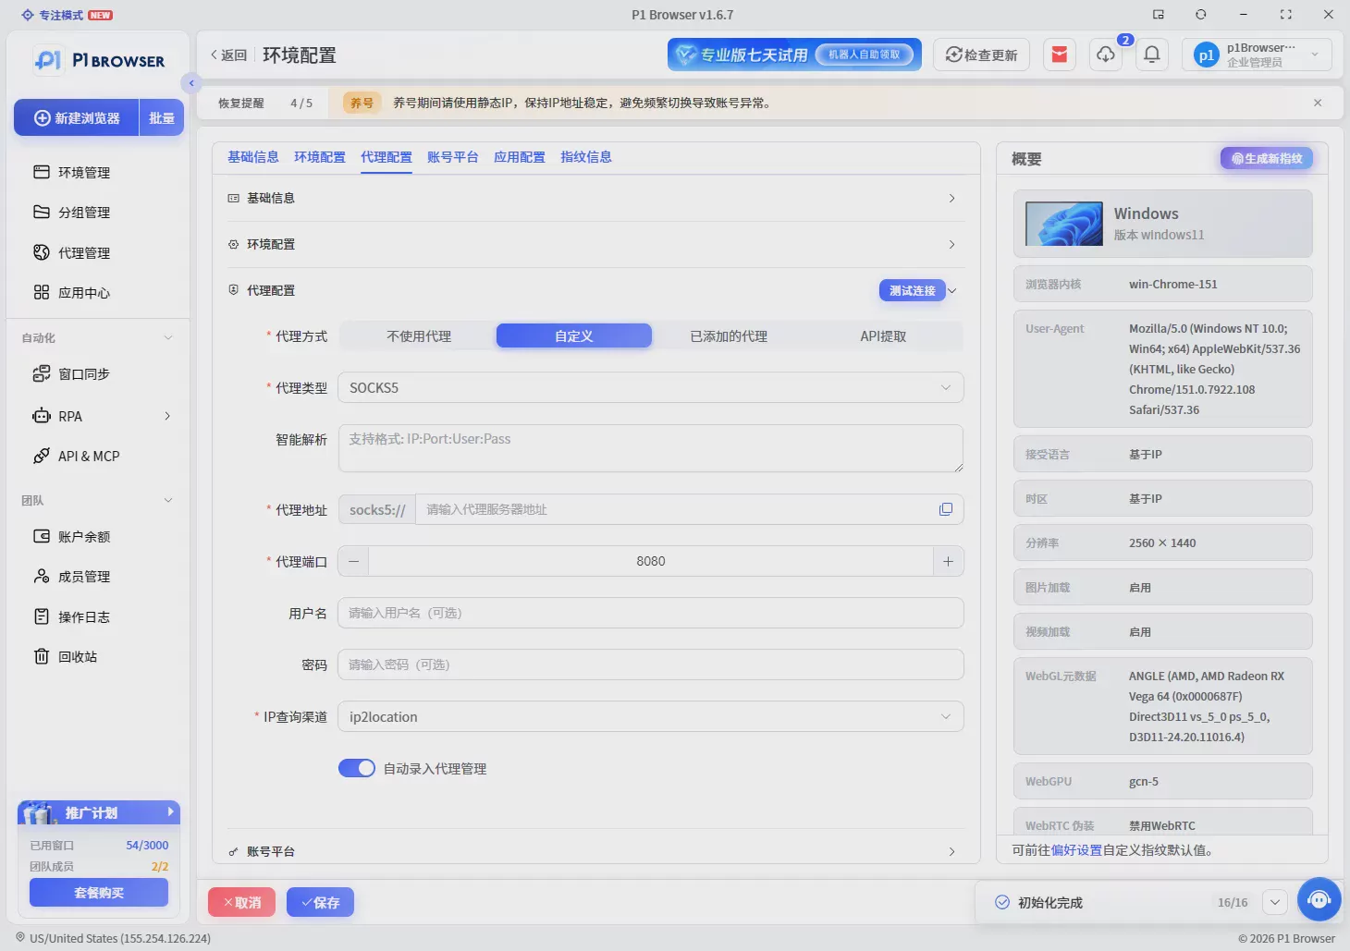The height and width of the screenshot is (951, 1350).
Task: Click the P1 BROWSER logo
Action: point(99,60)
